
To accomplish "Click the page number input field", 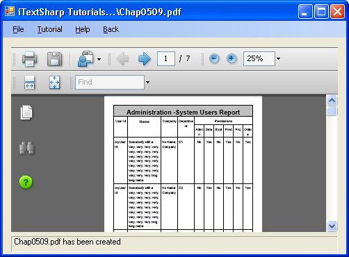I will 166,58.
